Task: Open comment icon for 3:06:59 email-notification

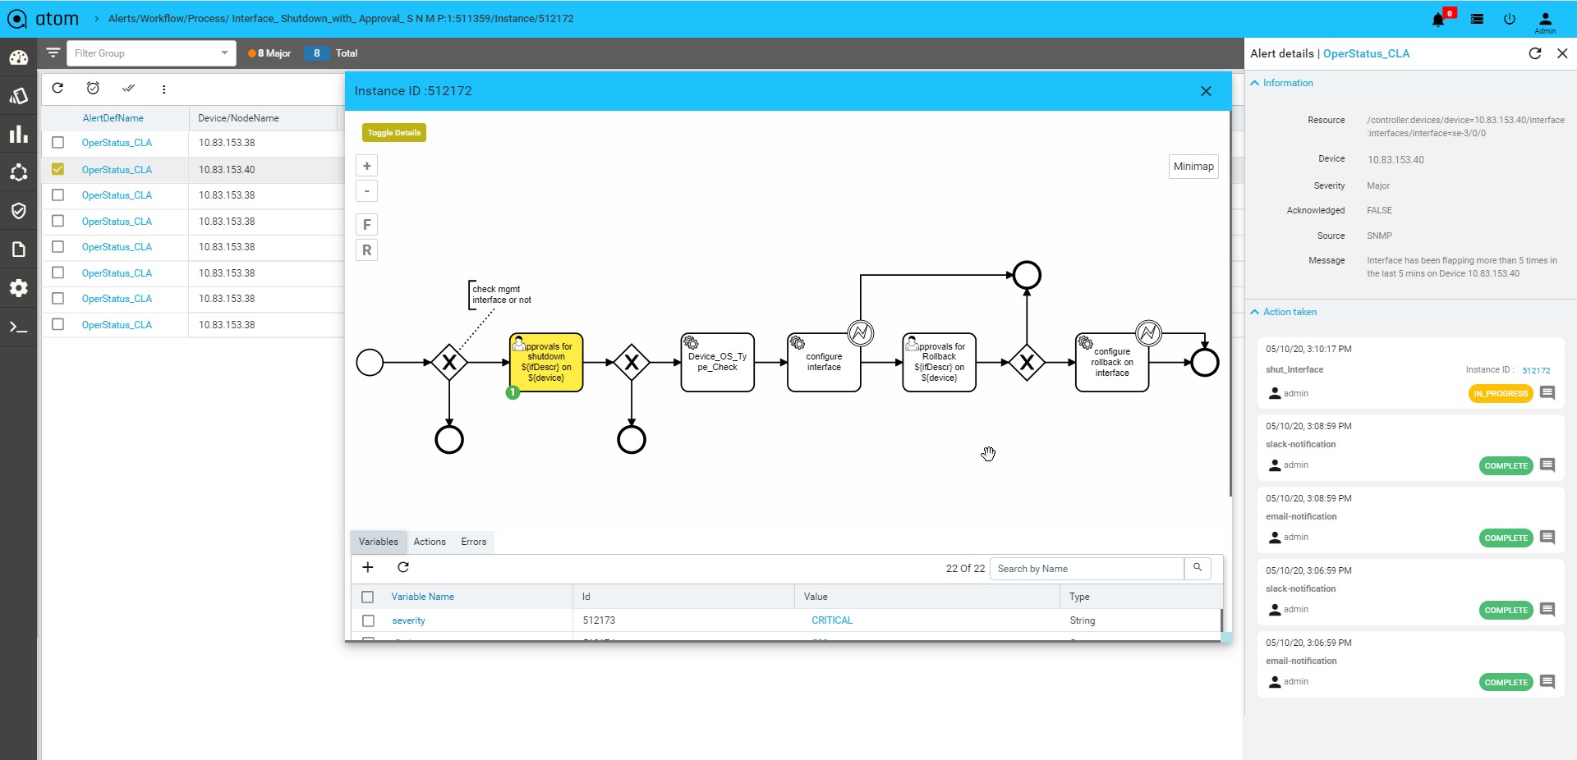Action: tap(1547, 682)
